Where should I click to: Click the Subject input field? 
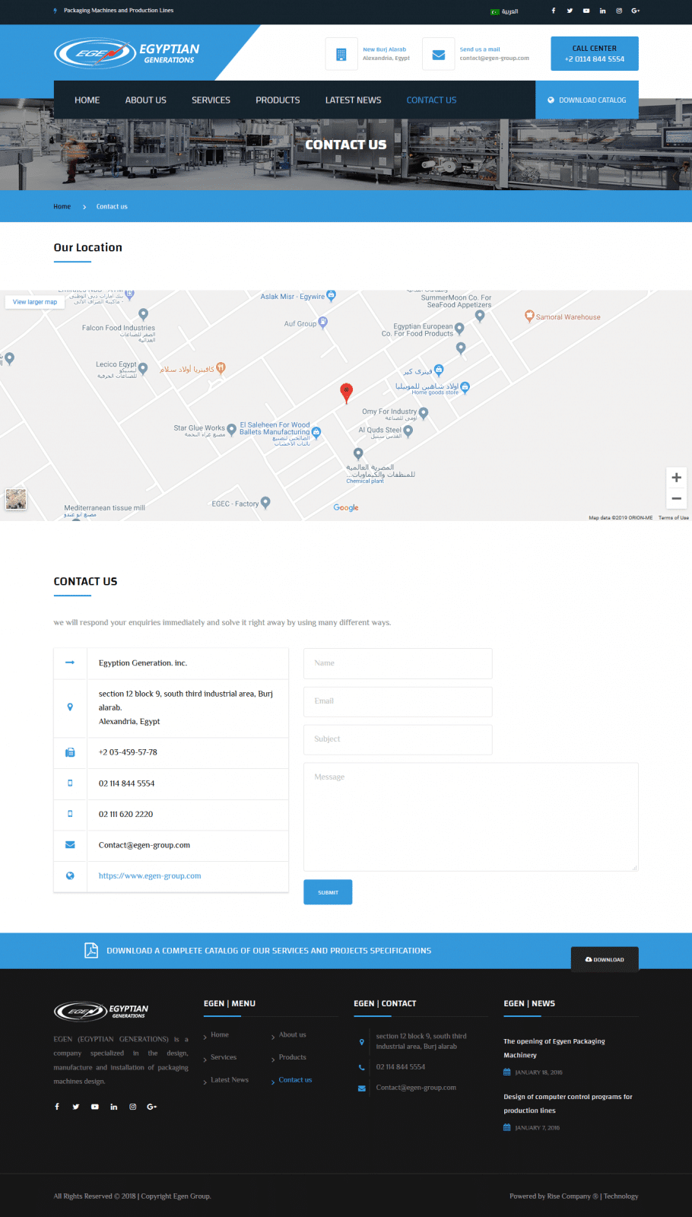point(398,739)
